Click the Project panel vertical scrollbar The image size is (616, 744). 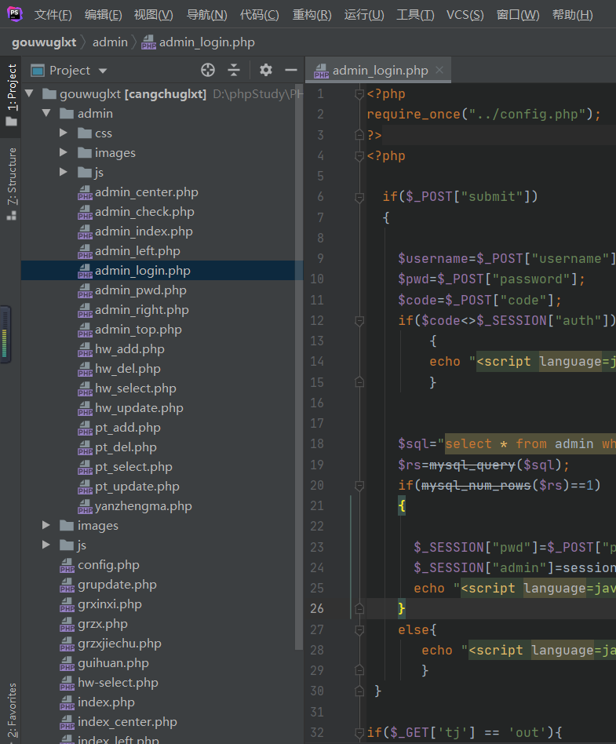[298, 368]
